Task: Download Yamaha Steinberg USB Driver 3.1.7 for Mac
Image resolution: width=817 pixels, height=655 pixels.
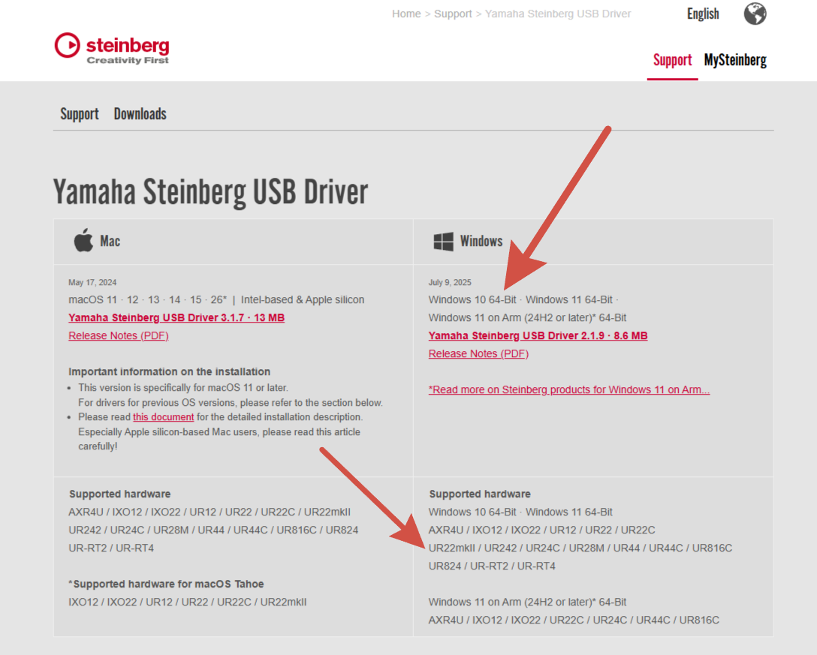Action: coord(176,317)
